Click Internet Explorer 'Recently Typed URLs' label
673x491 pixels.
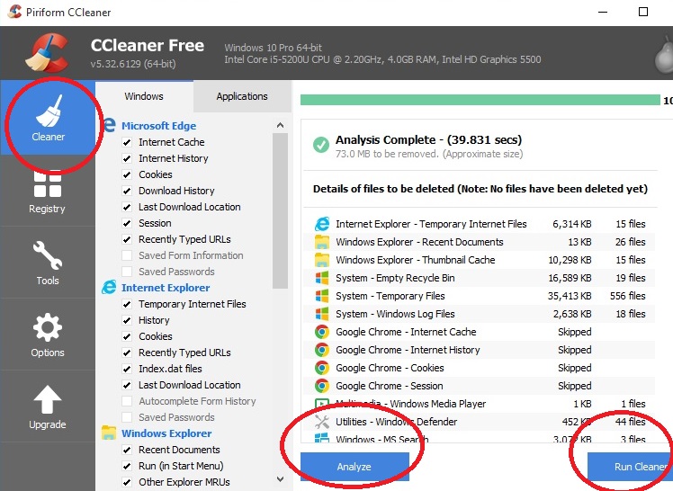pyautogui.click(x=184, y=353)
